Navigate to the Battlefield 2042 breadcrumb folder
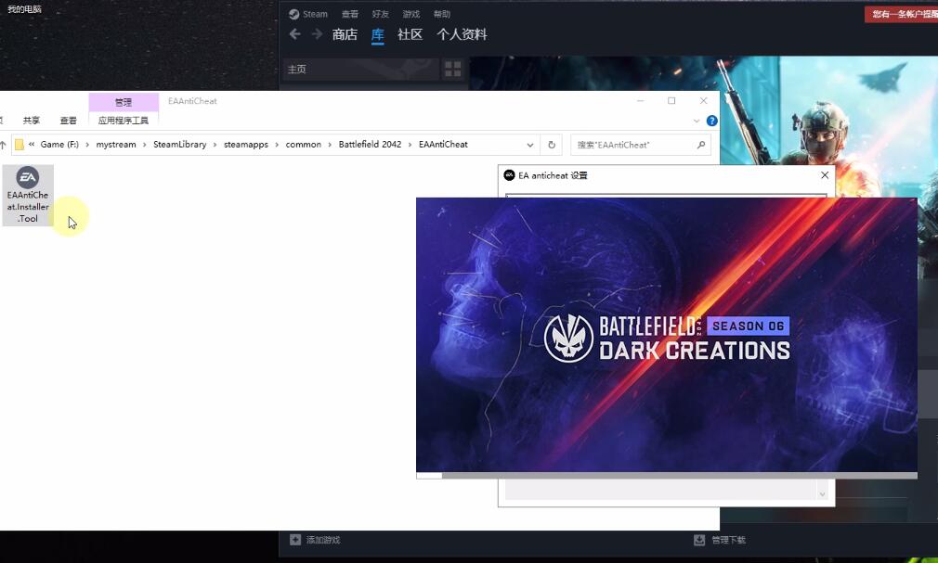 (x=370, y=145)
